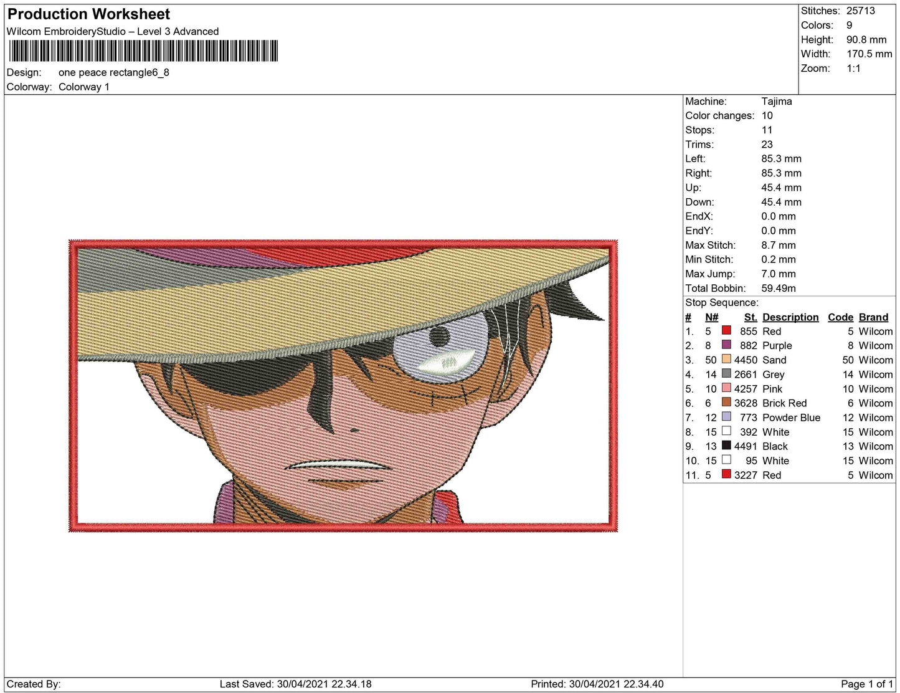The width and height of the screenshot is (900, 693).
Task: Choose the Black color swatch
Action: 726,445
